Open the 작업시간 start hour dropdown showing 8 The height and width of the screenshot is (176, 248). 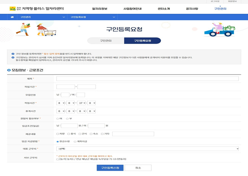61,103
